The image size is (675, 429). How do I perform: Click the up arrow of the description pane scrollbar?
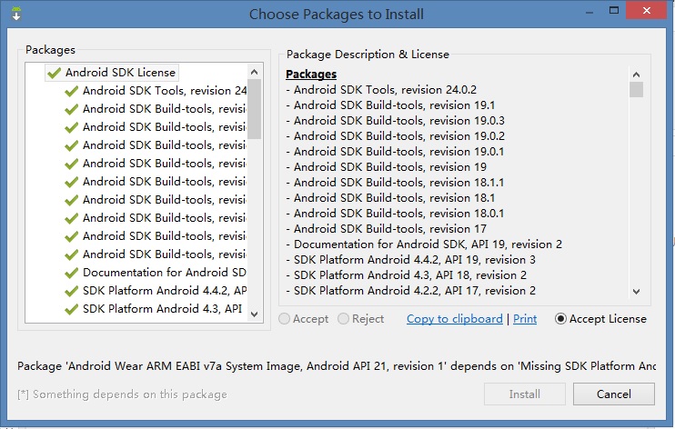[636, 75]
